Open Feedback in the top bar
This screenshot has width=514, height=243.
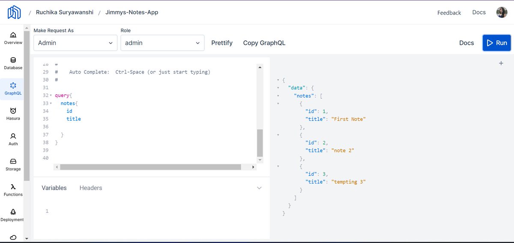point(449,13)
